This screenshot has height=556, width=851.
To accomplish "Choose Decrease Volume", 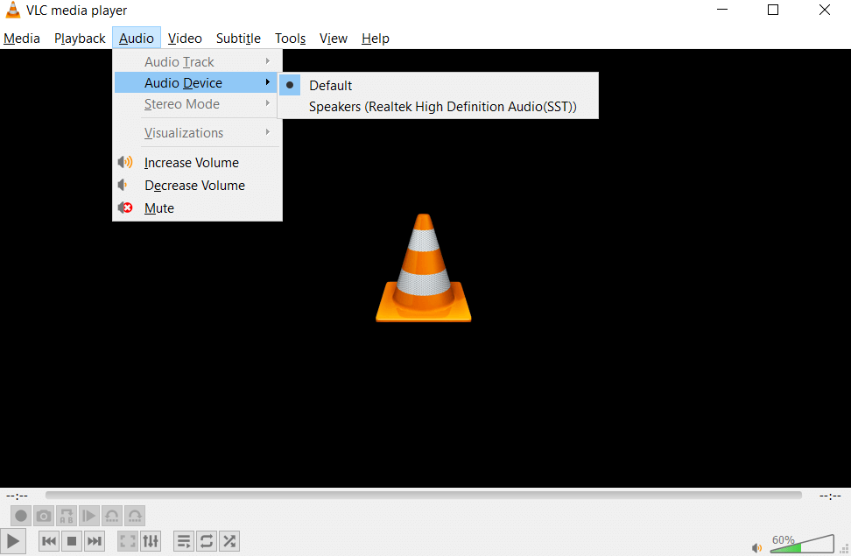I will [194, 185].
